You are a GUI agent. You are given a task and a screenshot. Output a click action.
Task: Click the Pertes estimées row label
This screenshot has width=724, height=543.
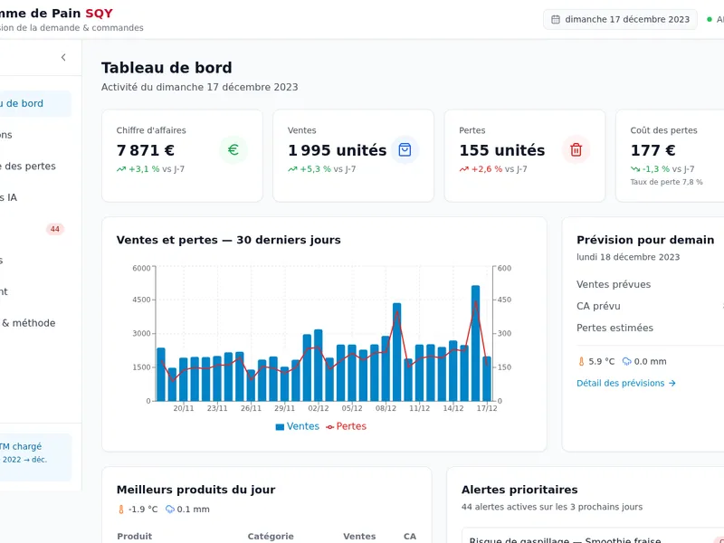615,328
